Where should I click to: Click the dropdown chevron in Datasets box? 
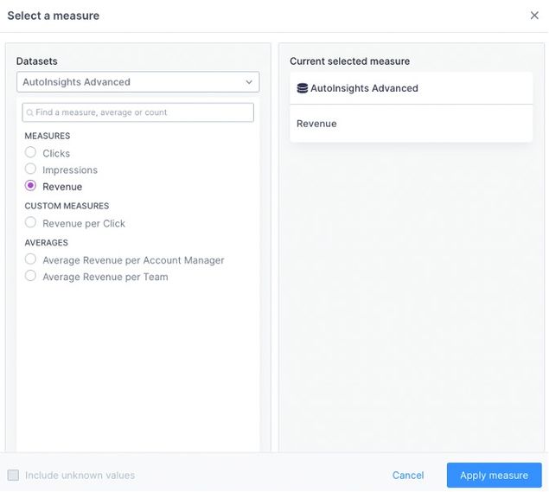click(x=249, y=82)
